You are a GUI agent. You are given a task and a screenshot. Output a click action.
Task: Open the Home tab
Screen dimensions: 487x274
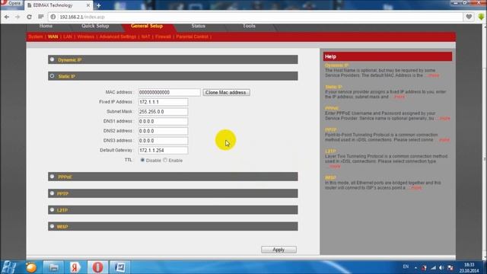click(46, 26)
